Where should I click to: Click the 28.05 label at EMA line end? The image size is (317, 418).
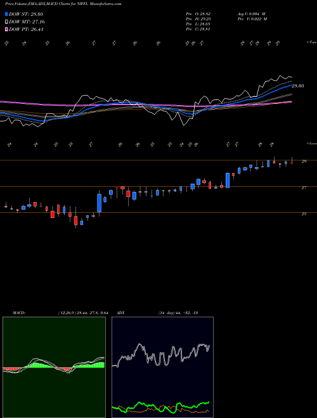click(298, 86)
